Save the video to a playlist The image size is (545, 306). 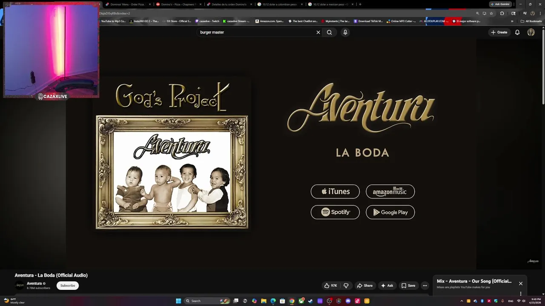408,286
